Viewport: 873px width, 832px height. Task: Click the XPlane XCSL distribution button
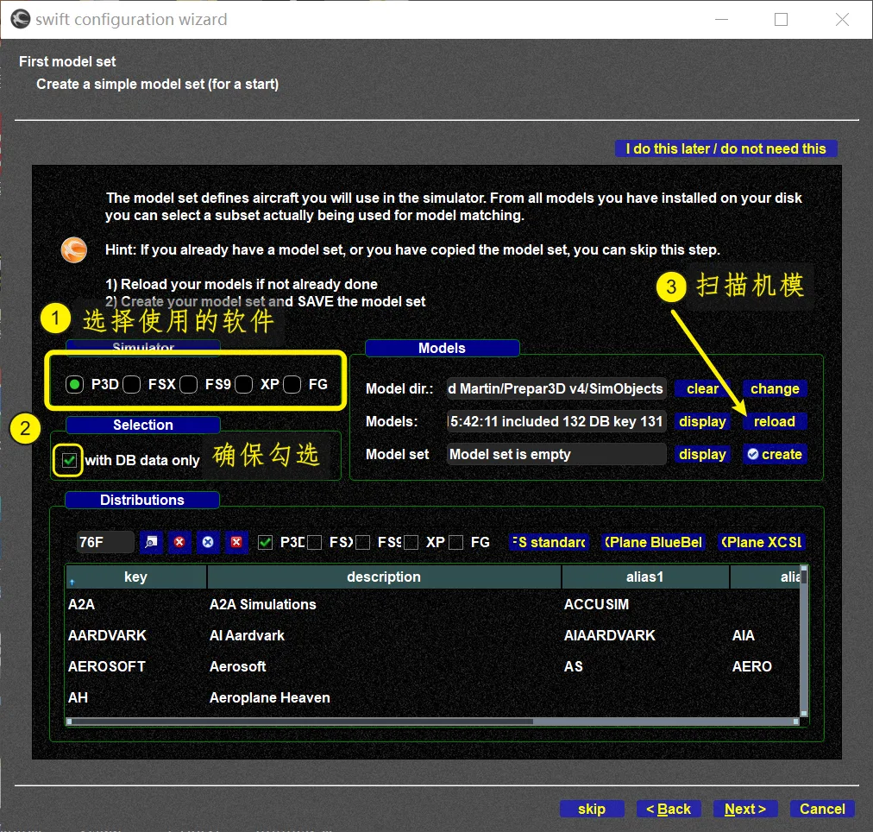pos(761,542)
